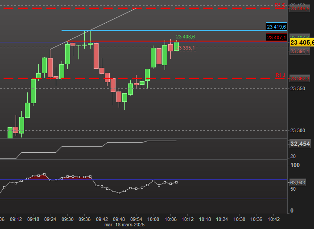Click the 09:54 time axis label

(136, 219)
